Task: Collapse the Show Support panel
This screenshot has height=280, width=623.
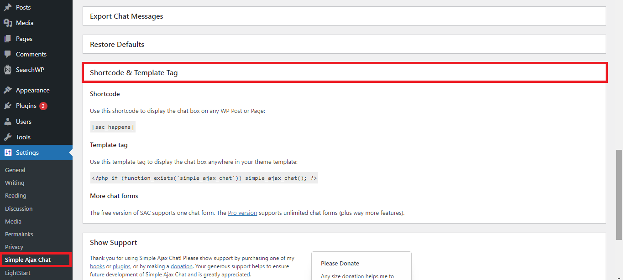Action: pyautogui.click(x=344, y=243)
